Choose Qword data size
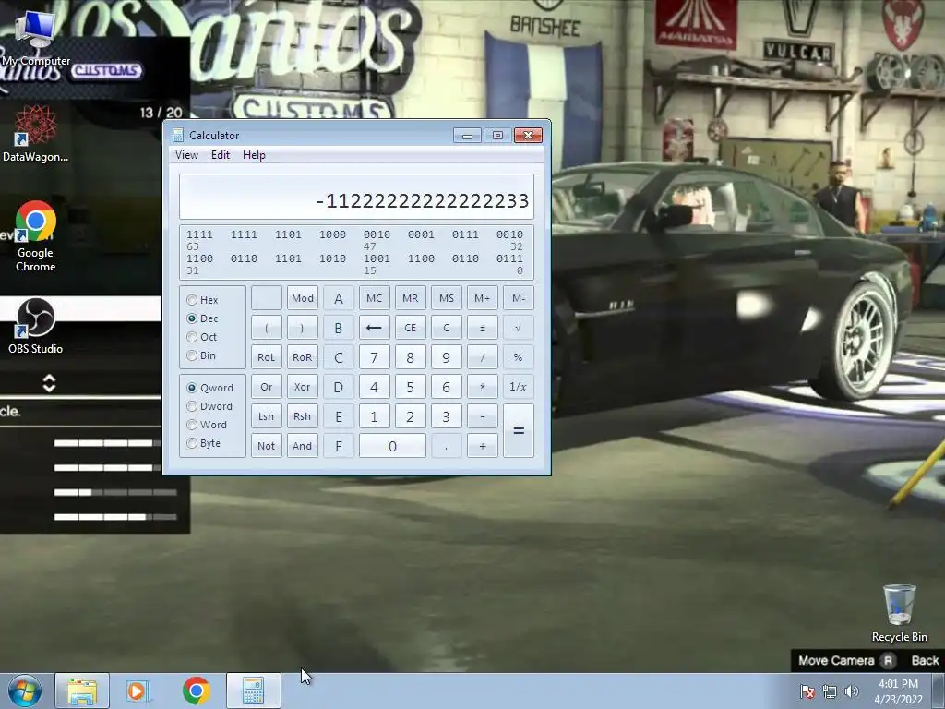 click(x=209, y=388)
